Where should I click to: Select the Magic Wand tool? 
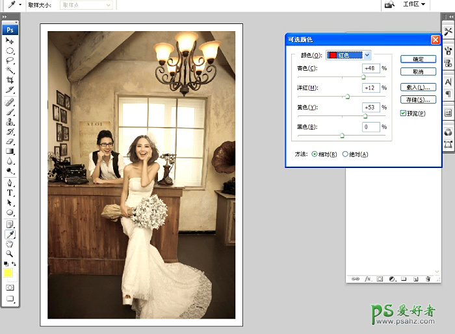tap(10, 69)
